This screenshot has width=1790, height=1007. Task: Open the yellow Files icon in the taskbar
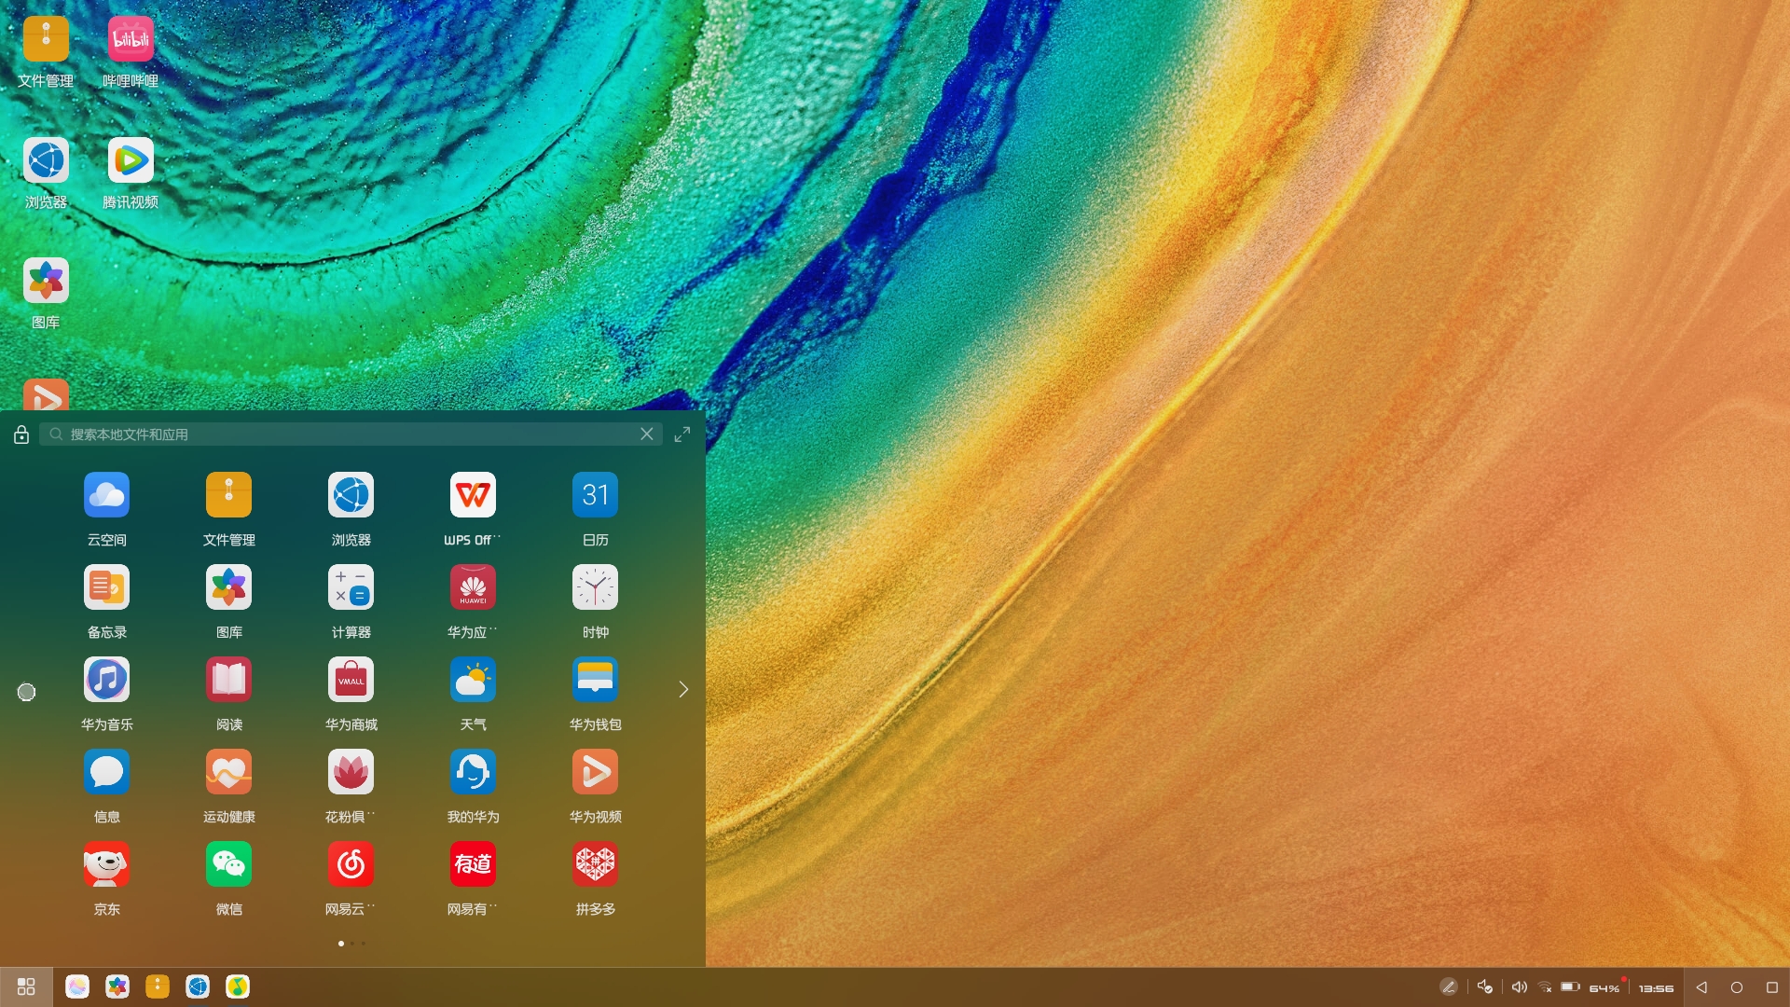pyautogui.click(x=158, y=986)
